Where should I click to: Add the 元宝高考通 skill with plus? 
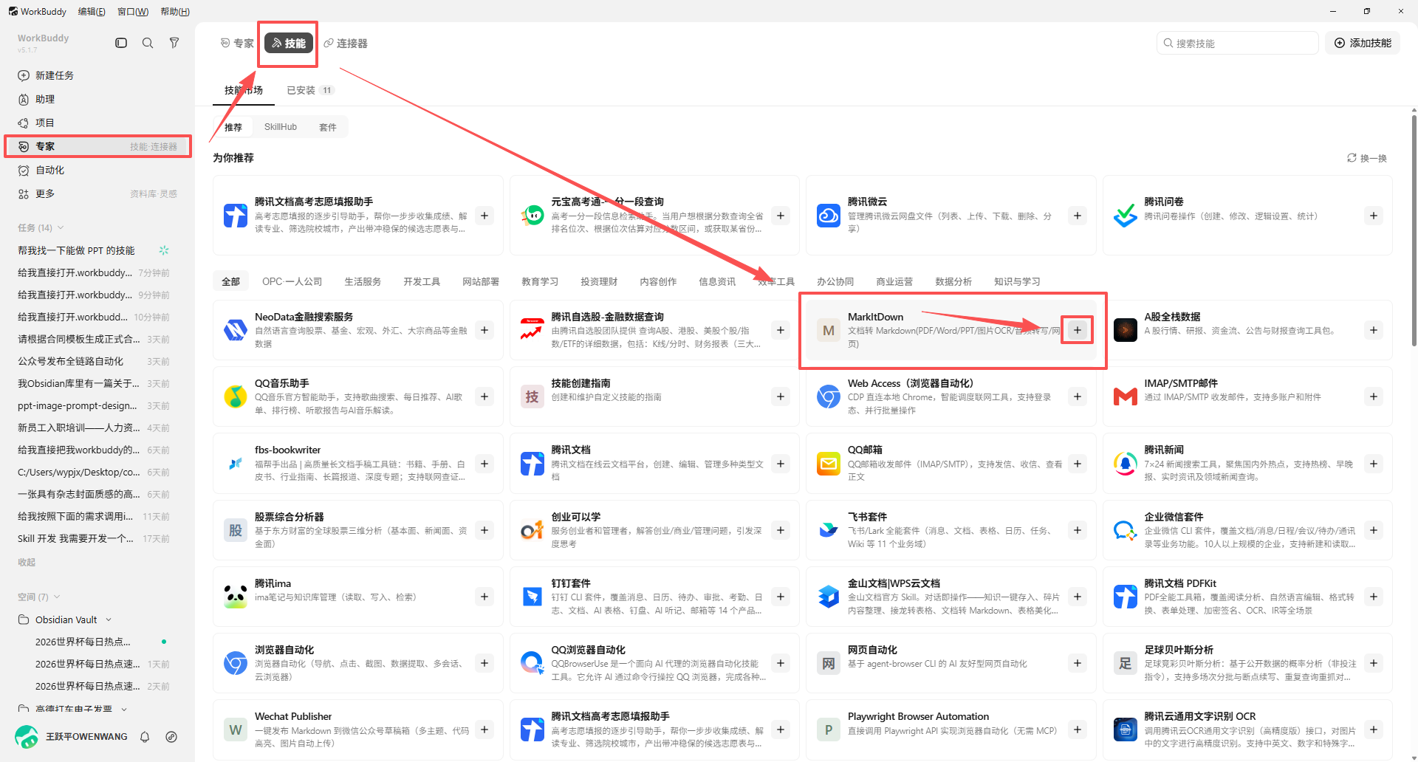(x=781, y=216)
